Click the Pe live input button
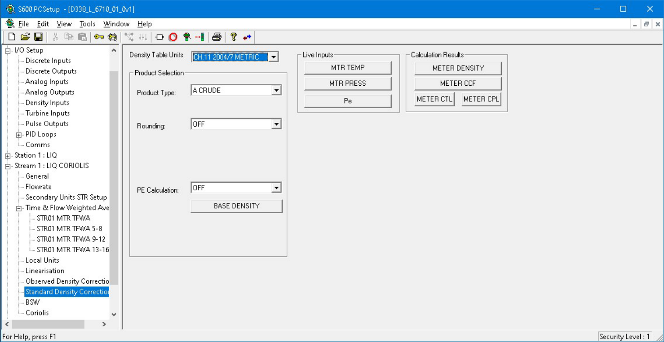 (x=348, y=101)
